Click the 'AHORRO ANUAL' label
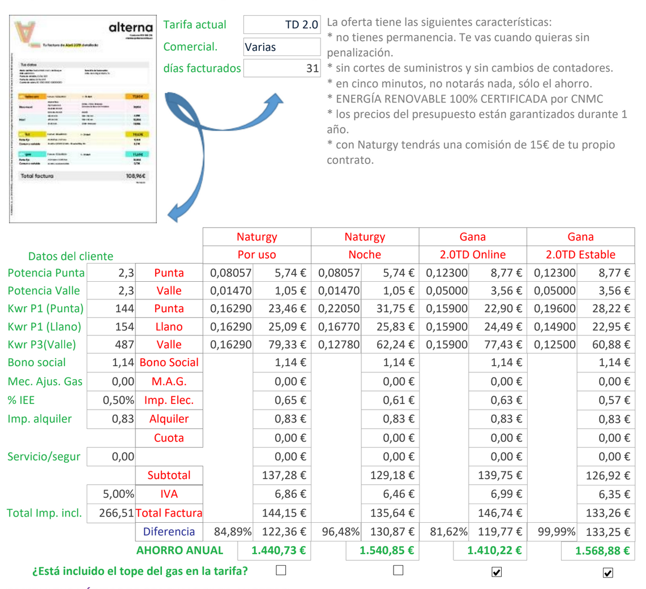This screenshot has width=646, height=589. coord(179,551)
